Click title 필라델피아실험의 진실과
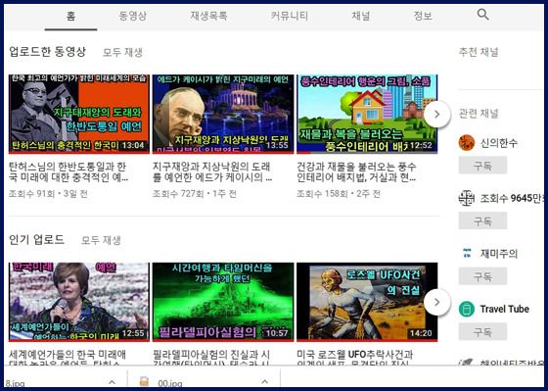This screenshot has width=548, height=391. (211, 358)
